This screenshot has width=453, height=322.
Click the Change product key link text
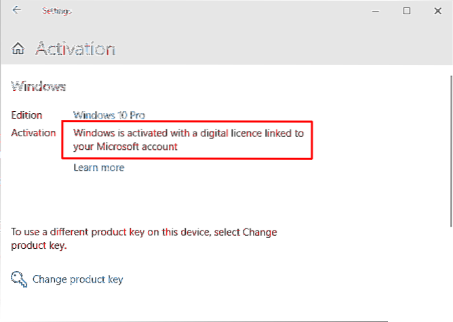[77, 279]
